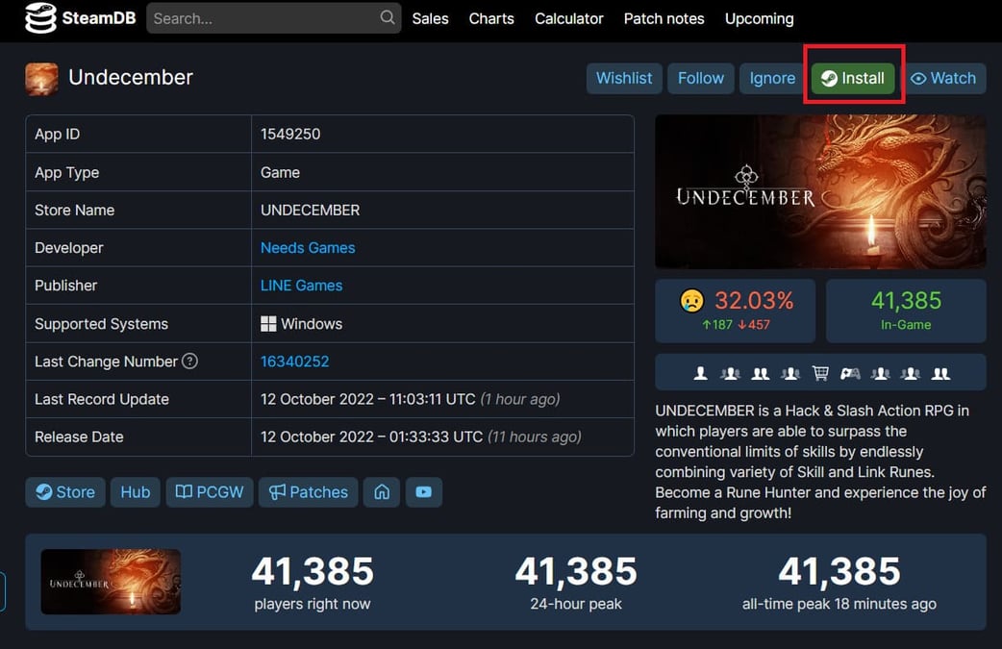This screenshot has width=1002, height=649.
Task: Open the homepage house icon
Action: point(382,492)
